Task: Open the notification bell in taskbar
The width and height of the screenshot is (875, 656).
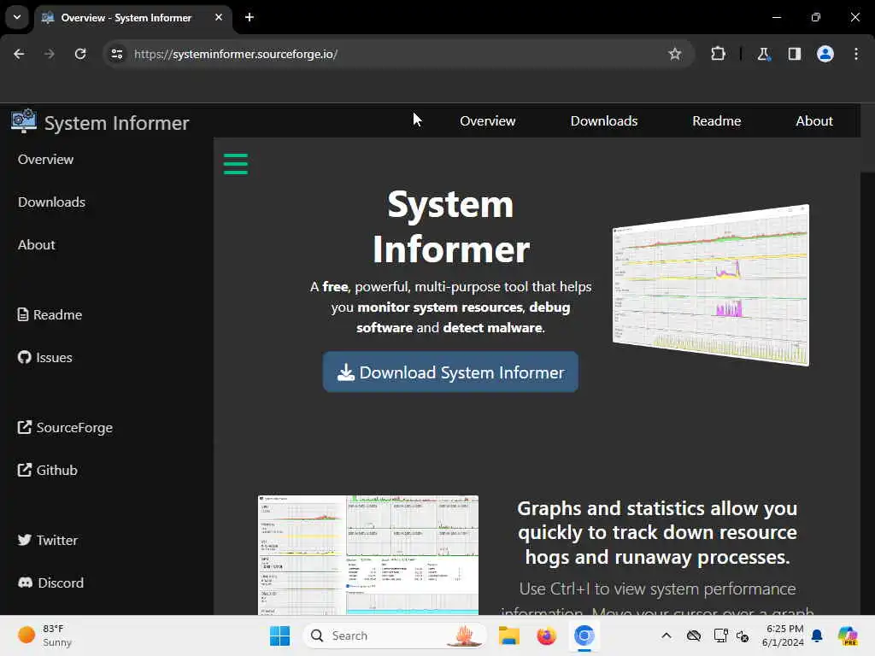Action: pyautogui.click(x=817, y=635)
